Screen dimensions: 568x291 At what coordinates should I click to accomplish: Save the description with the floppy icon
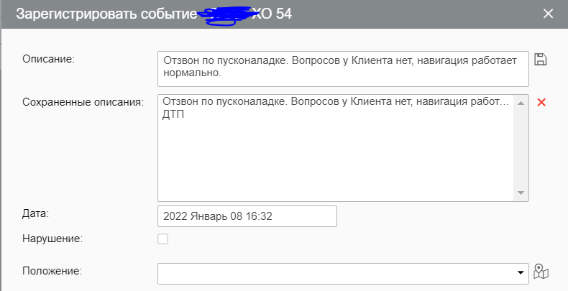[541, 59]
